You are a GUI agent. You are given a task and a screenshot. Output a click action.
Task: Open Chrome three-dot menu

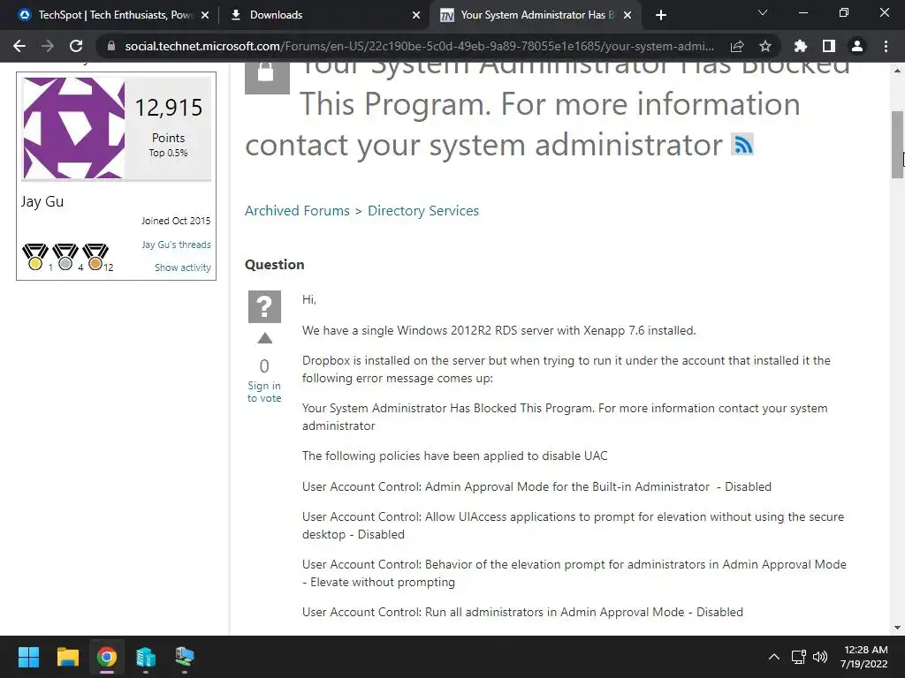point(886,46)
